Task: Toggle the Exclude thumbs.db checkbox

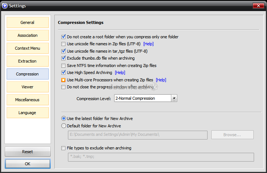Action: 64,58
